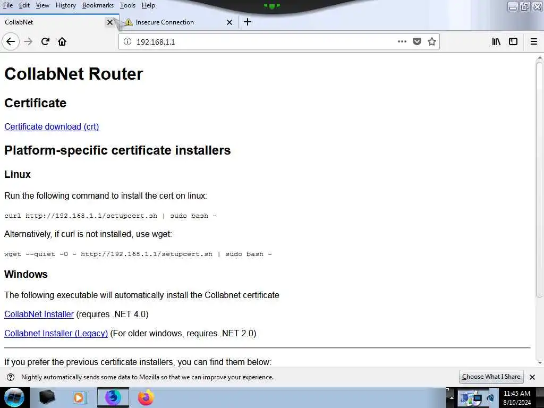Show hidden system tray icons
Image resolution: width=544 pixels, height=408 pixels.
click(452, 397)
